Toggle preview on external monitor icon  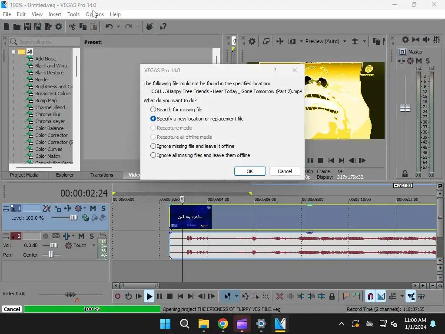[266, 41]
